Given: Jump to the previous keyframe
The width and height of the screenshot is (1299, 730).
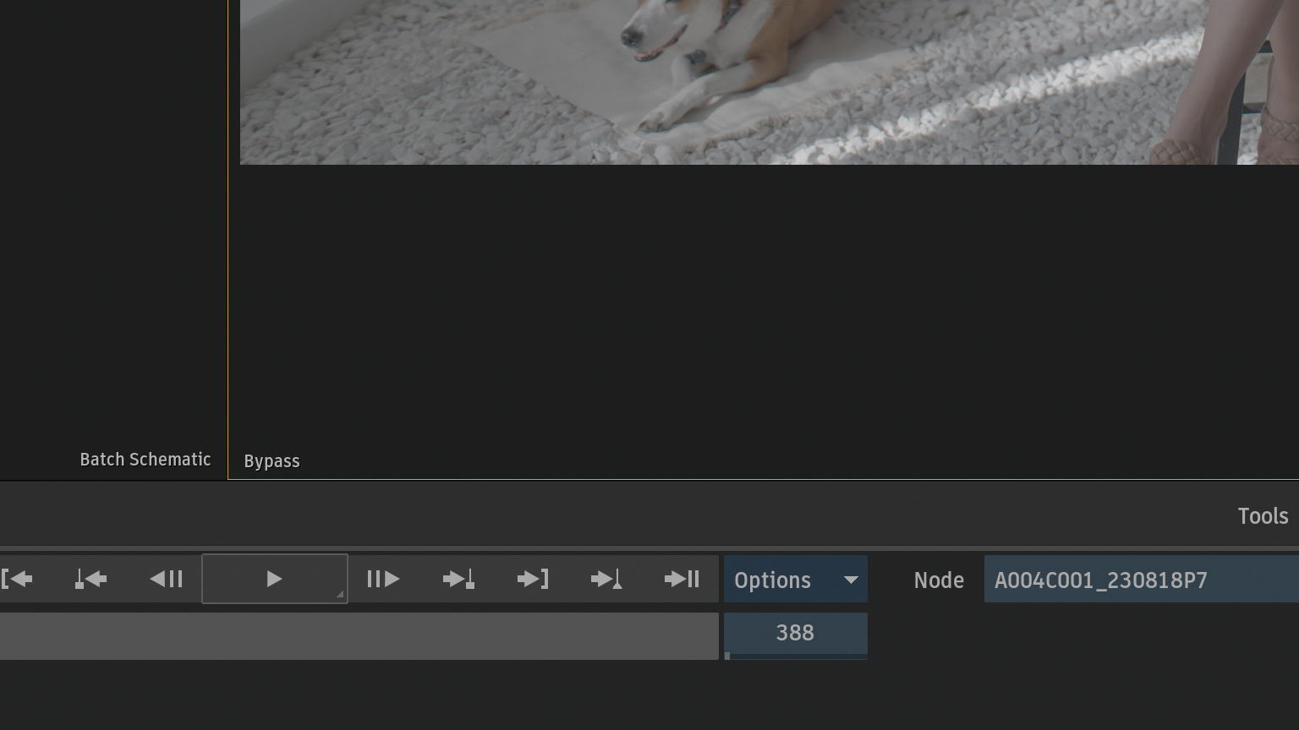Looking at the screenshot, I should pos(90,579).
